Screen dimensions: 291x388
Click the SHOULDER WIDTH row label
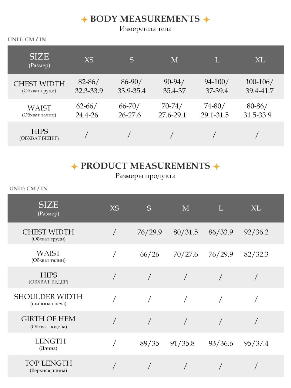[48, 297]
